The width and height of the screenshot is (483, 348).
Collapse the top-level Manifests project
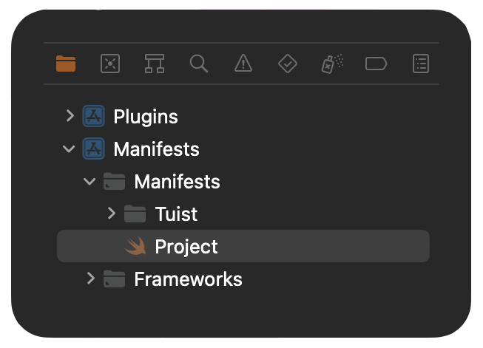70,149
